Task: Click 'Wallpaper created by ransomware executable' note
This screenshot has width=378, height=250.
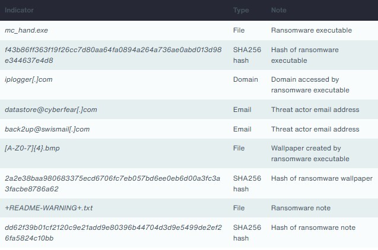Action: pos(310,153)
